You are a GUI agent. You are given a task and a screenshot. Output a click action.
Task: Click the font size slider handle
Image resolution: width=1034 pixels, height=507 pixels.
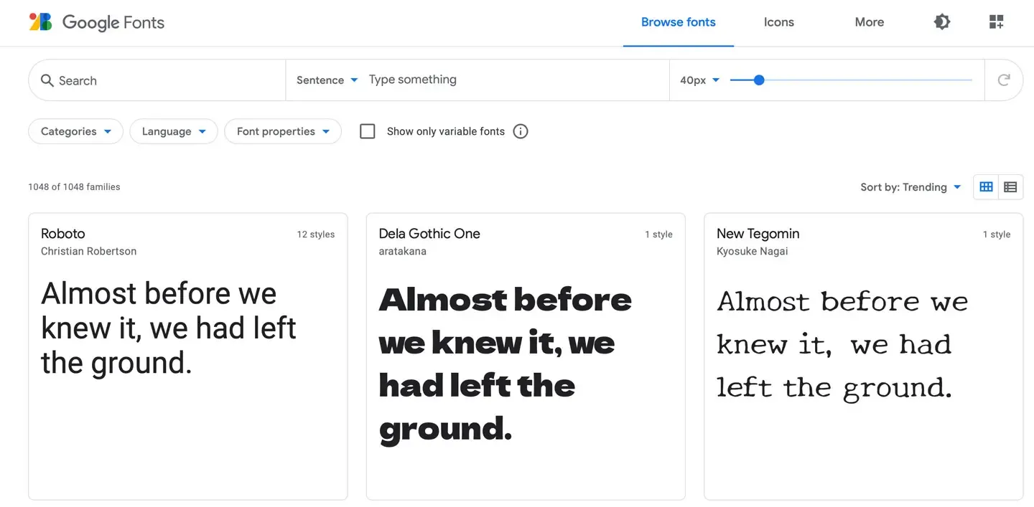click(759, 80)
